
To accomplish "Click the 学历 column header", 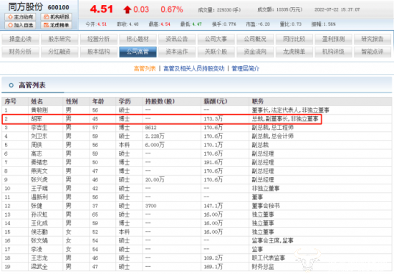I will (x=125, y=101).
